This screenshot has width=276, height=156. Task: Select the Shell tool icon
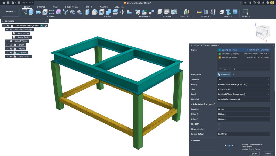tap(102, 12)
